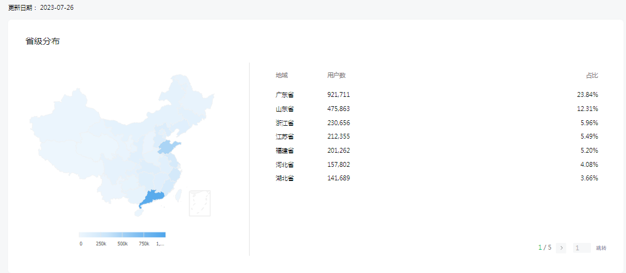The height and width of the screenshot is (273, 626).
Task: Click user count 475,863
Action: (x=339, y=109)
